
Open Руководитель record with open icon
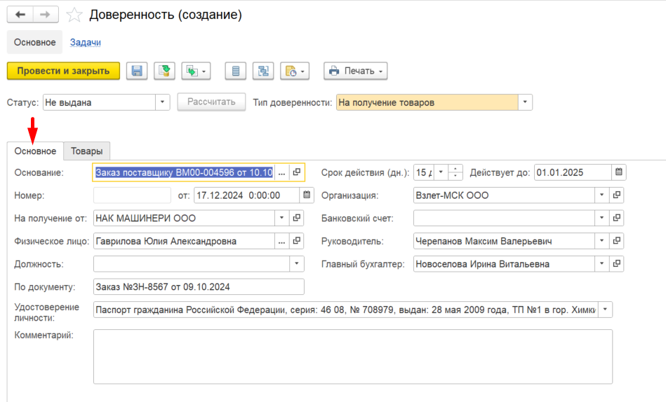pyautogui.click(x=616, y=241)
